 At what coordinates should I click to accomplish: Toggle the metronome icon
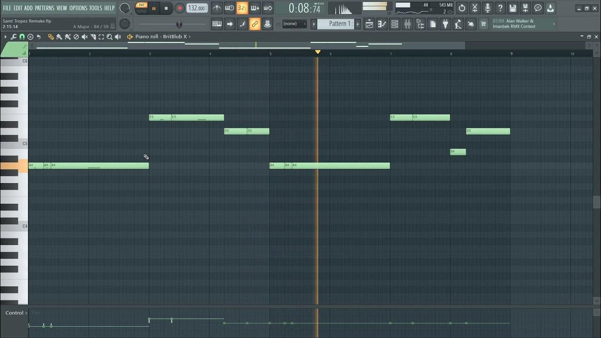coord(216,8)
